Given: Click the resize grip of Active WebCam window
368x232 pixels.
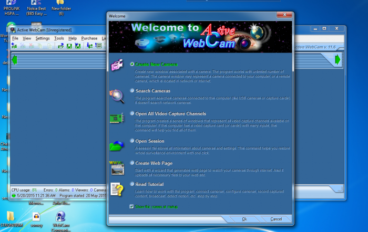Looking at the screenshot, I should 340,189.
